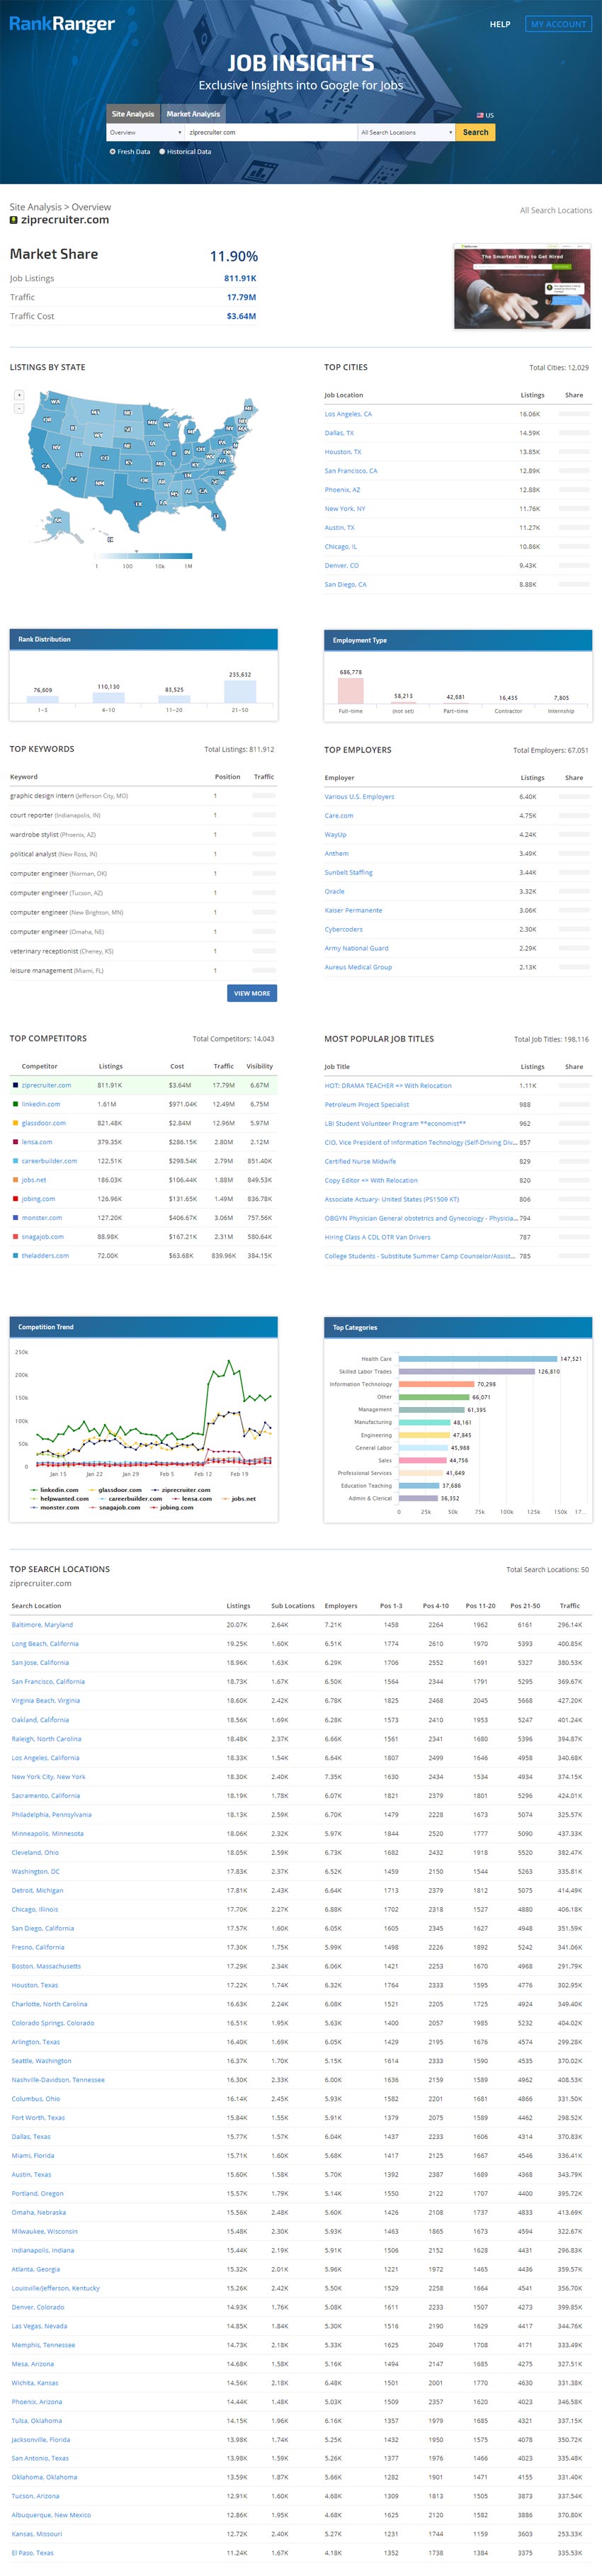602x2576 pixels.
Task: Click the US flag country icon
Action: (480, 115)
